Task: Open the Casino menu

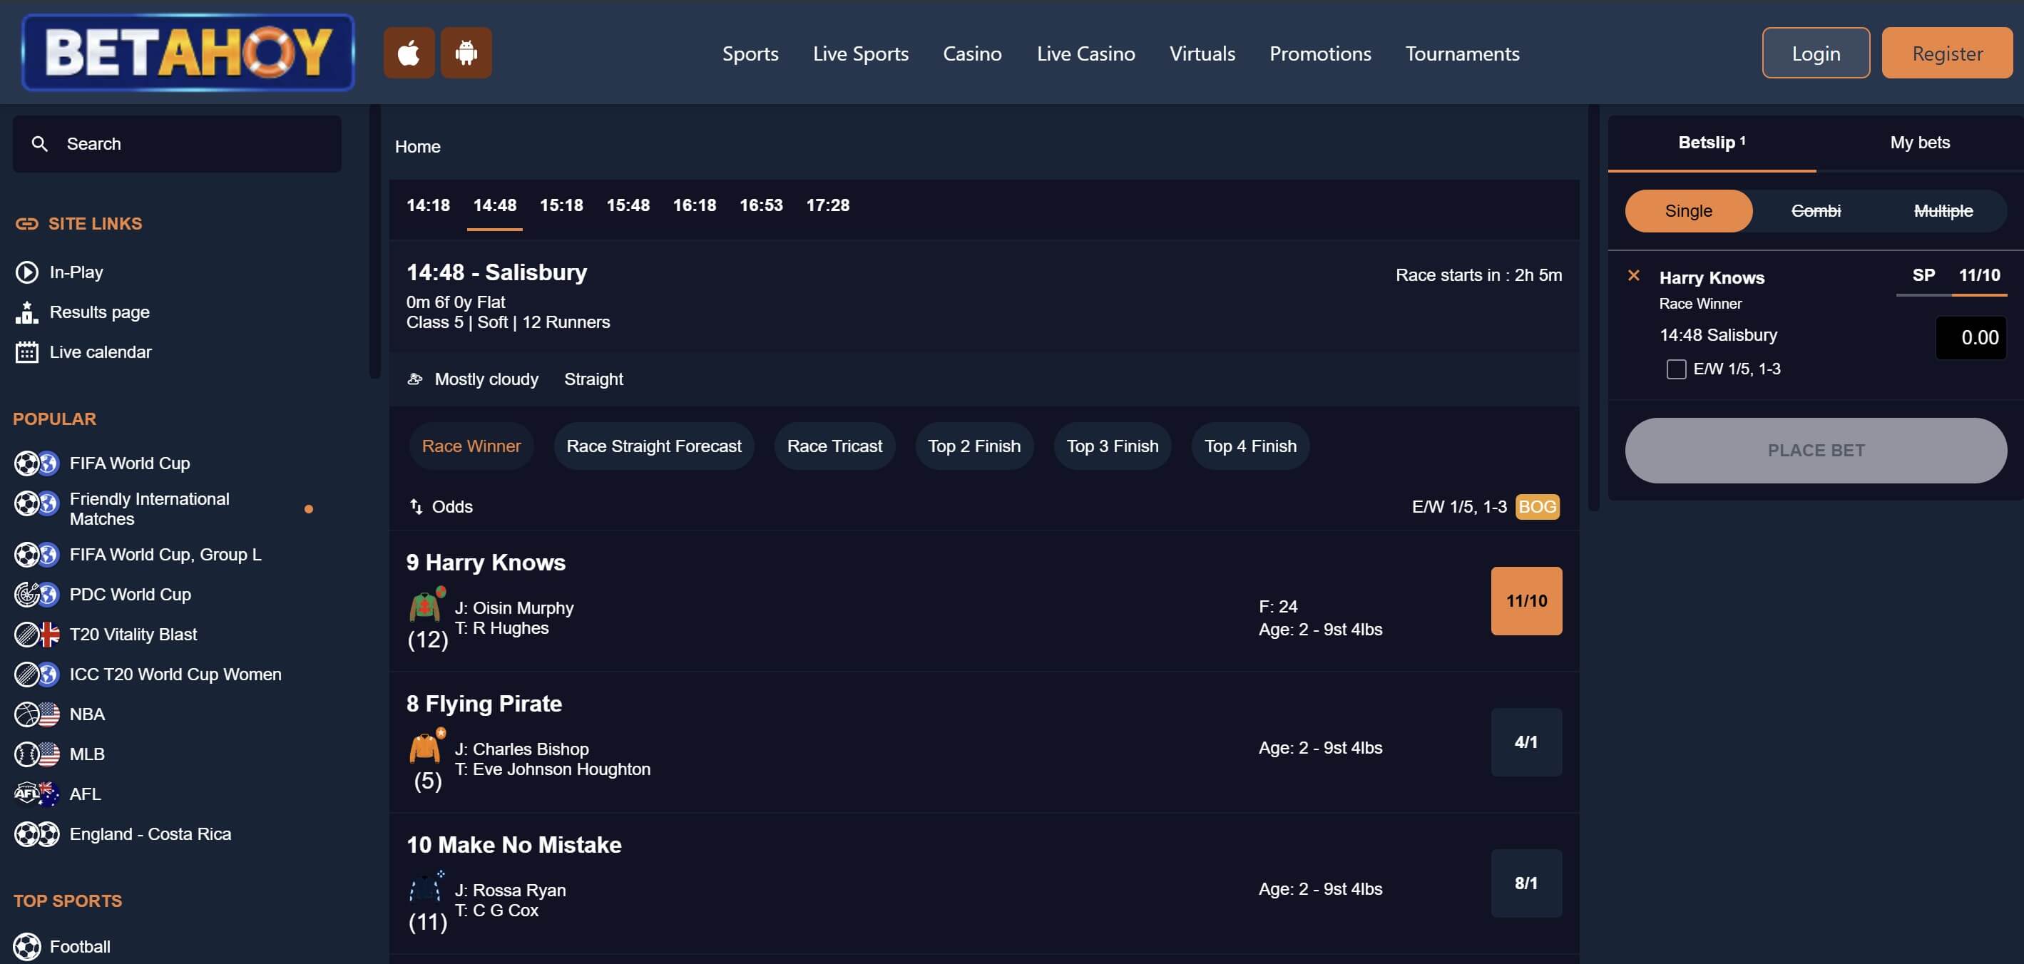Action: coord(972,53)
